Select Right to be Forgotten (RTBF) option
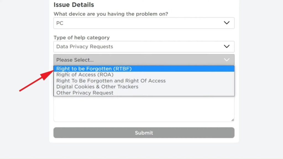This screenshot has height=159, width=283. (94, 69)
